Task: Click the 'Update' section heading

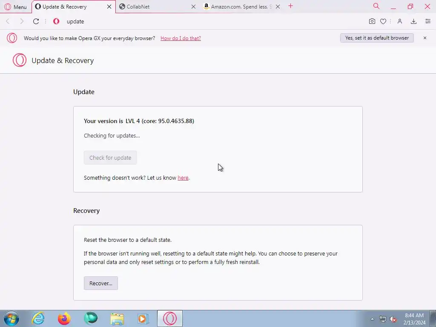Action: [84, 92]
